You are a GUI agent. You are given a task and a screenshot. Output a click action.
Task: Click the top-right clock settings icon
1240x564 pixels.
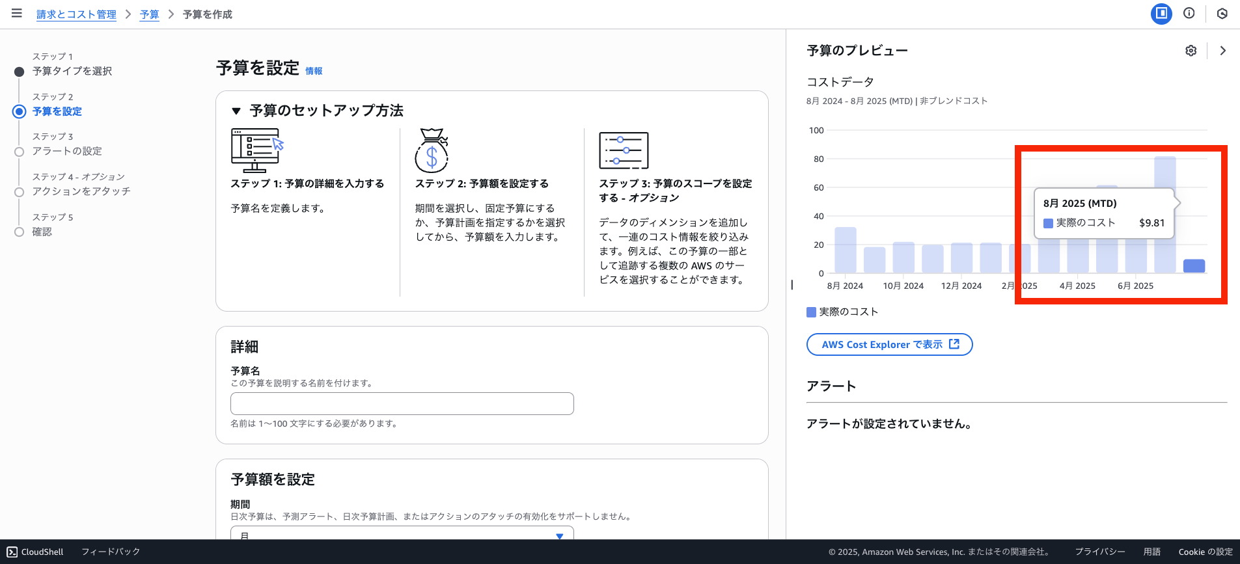click(1222, 14)
